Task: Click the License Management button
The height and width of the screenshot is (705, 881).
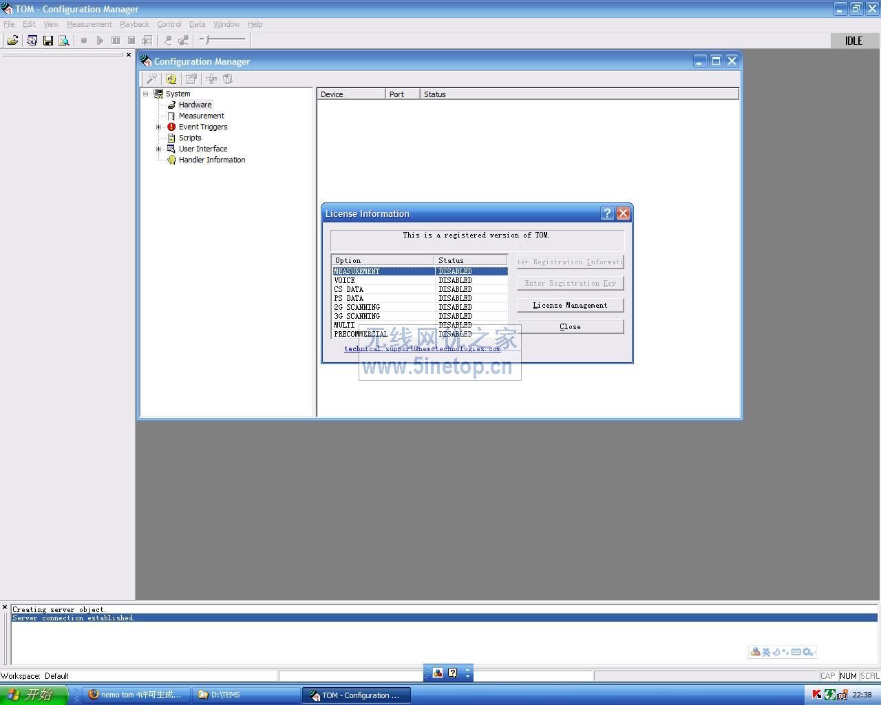Action: click(570, 305)
